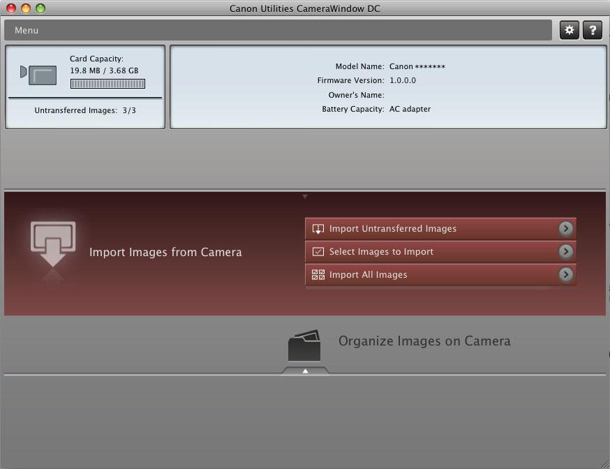Click the arrow on Import All Images
610x469 pixels.
coord(566,274)
